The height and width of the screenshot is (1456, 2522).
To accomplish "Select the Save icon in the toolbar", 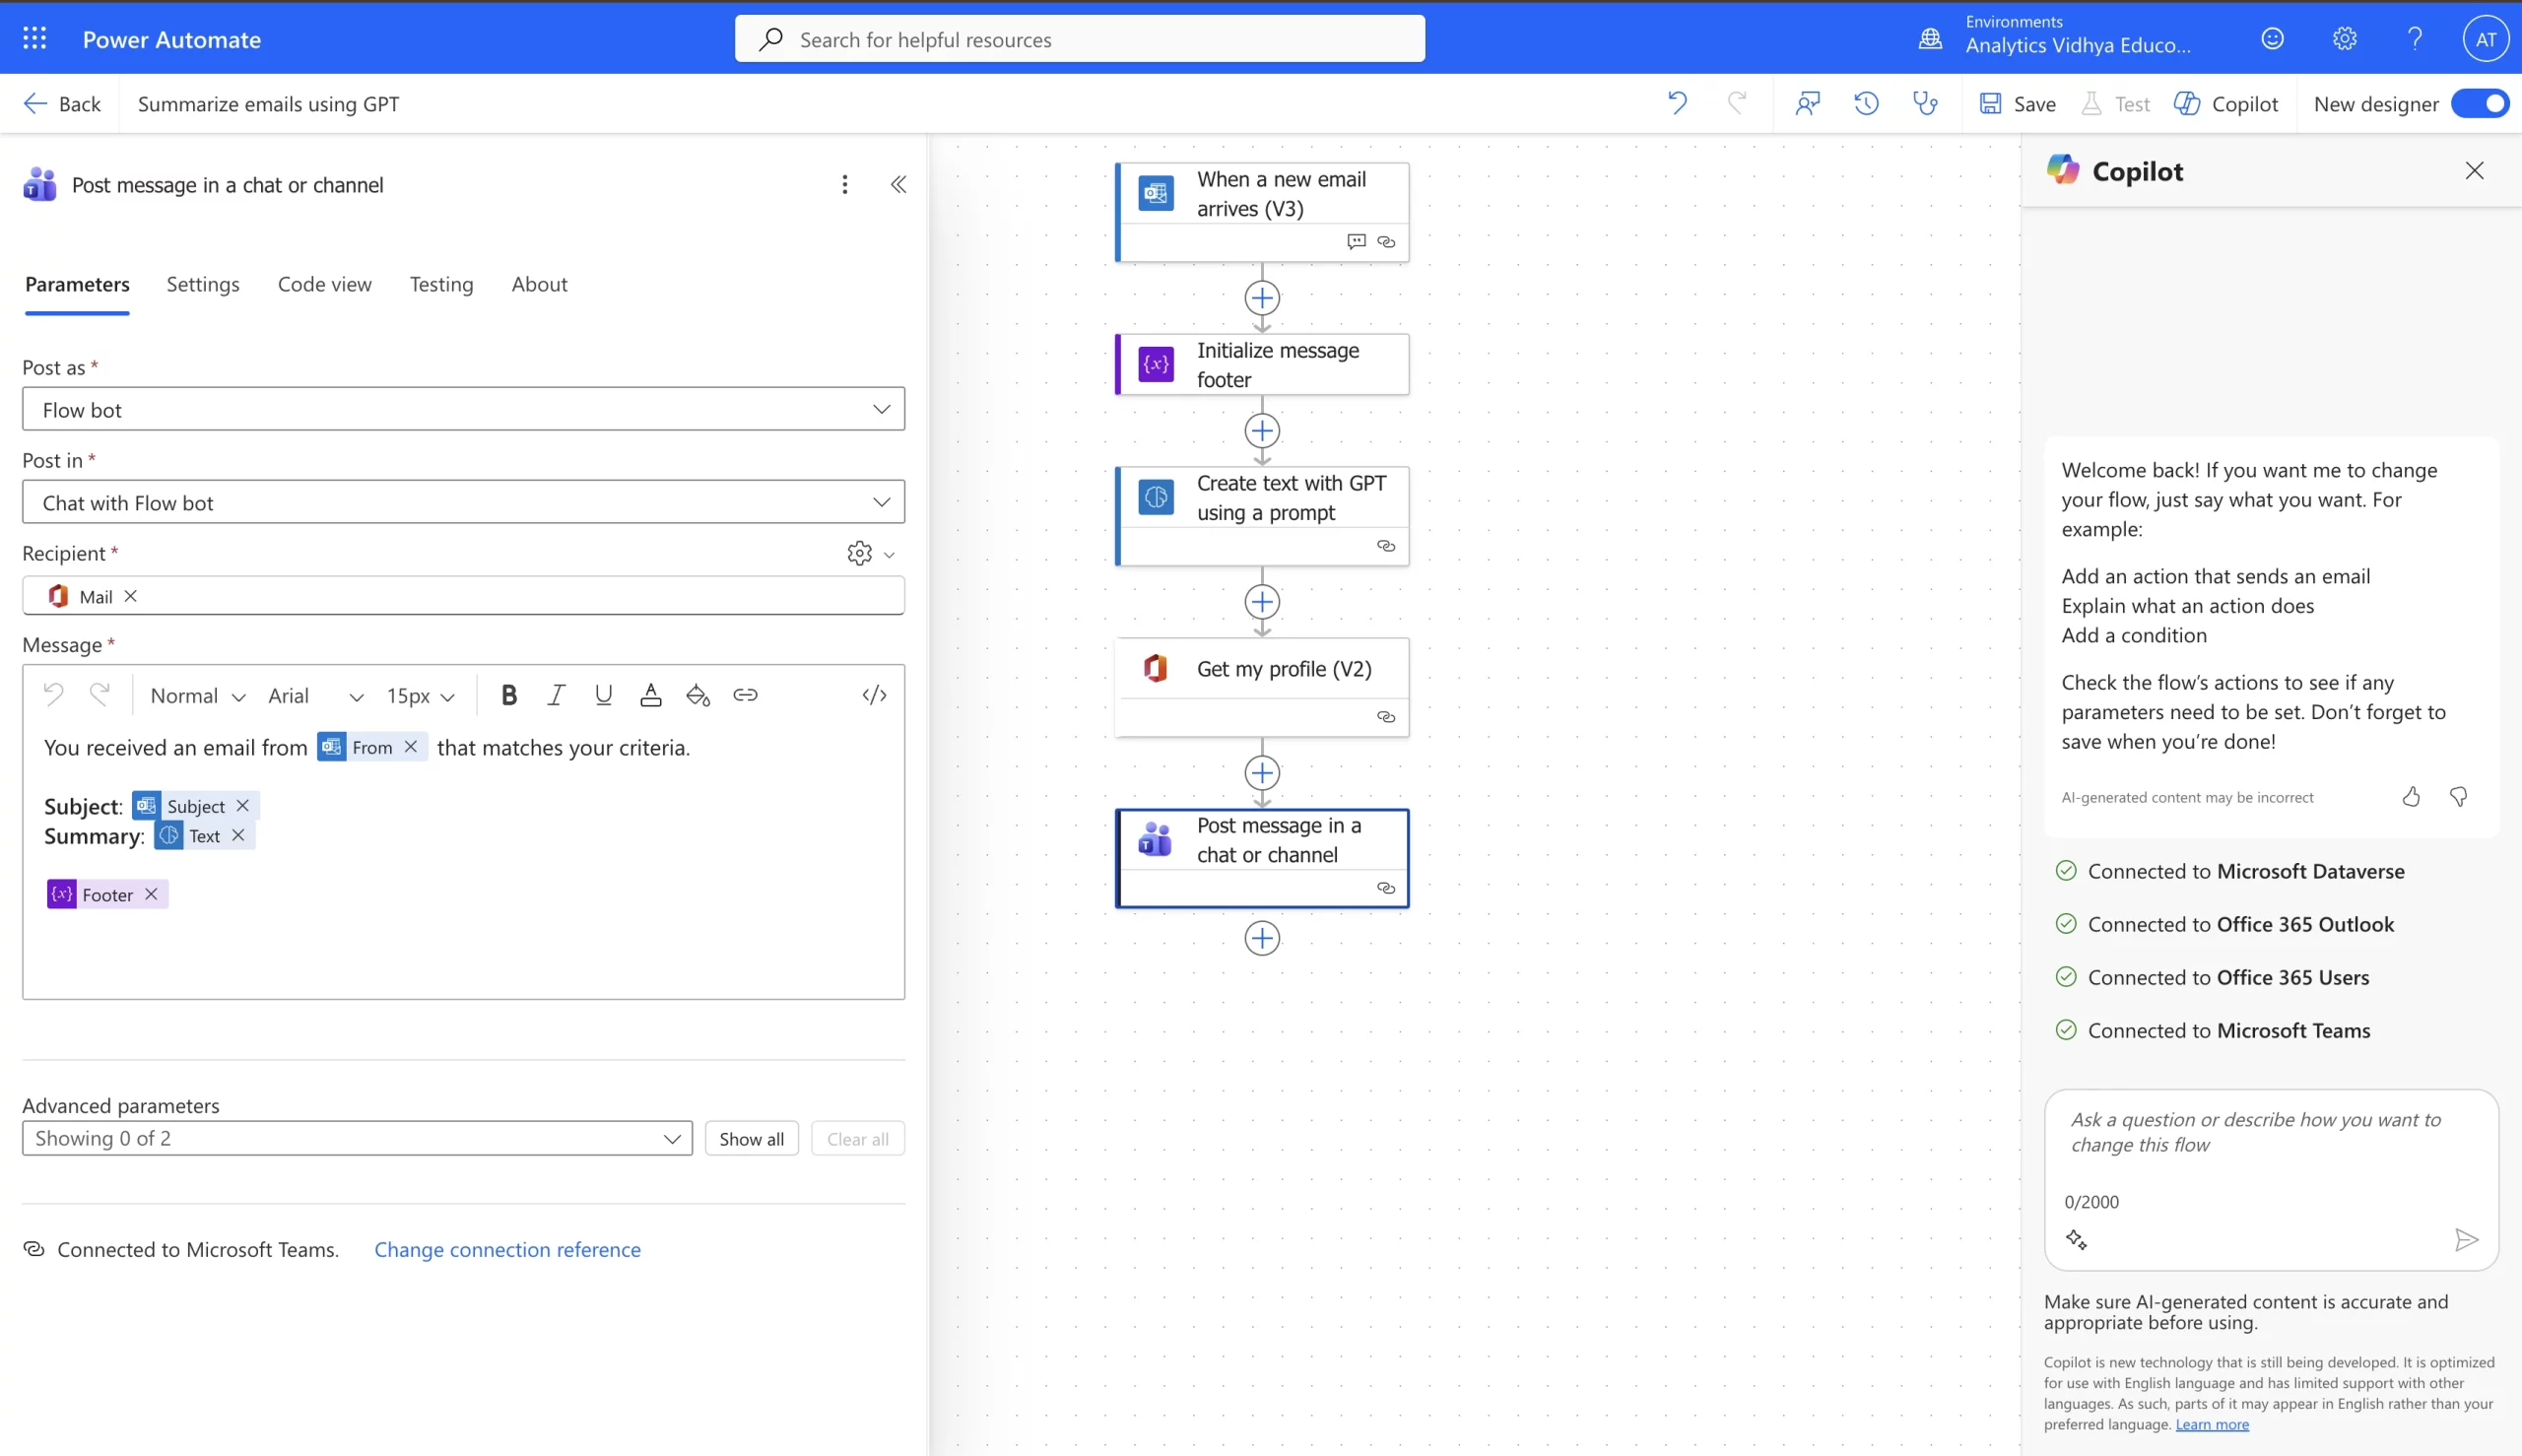I will [x=1991, y=103].
